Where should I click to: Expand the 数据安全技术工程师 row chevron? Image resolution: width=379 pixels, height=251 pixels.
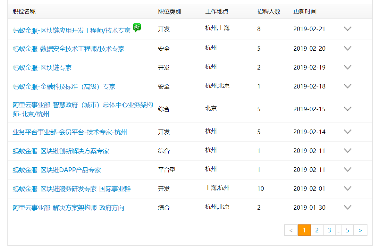[348, 48]
